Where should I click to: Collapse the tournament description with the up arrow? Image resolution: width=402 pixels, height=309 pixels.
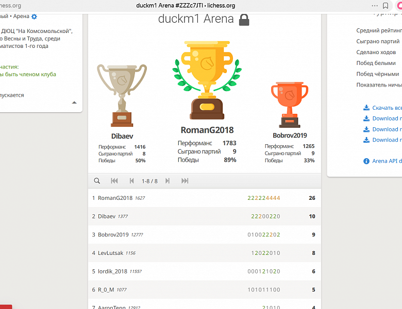pos(74,102)
